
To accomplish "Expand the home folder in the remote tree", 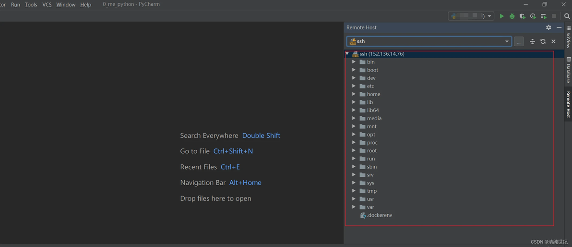I will tap(354, 94).
